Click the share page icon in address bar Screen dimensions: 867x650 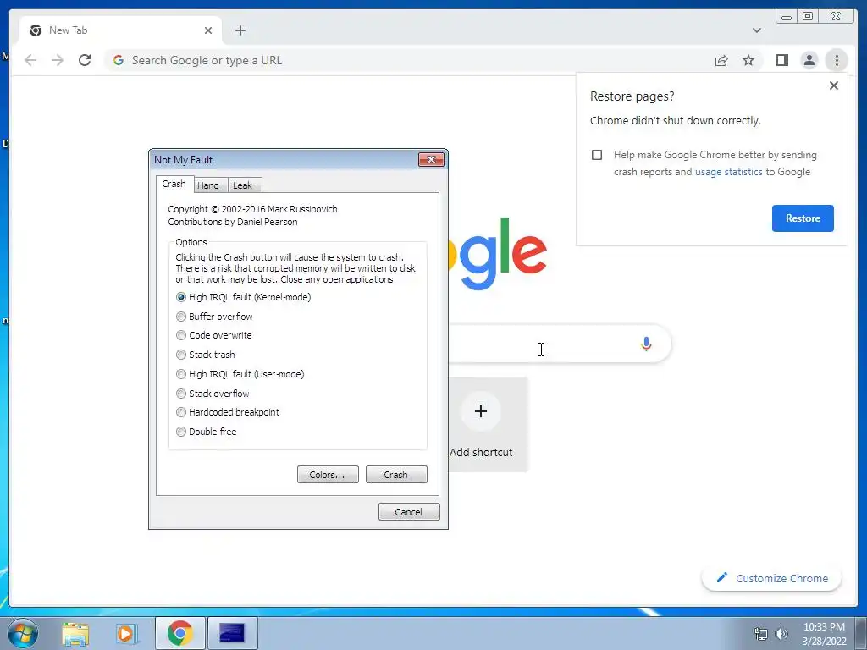(721, 60)
